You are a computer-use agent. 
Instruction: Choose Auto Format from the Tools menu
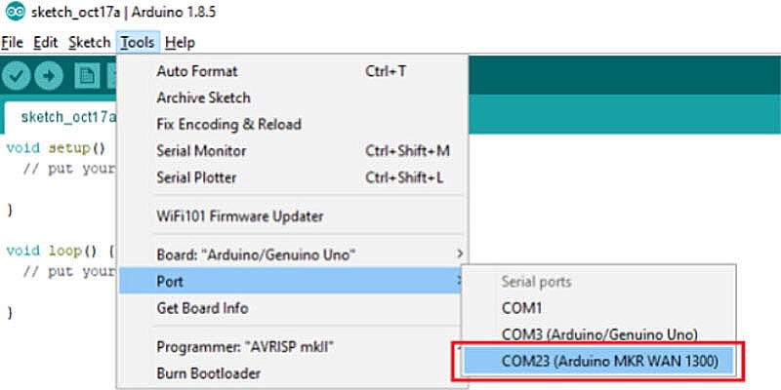point(197,71)
